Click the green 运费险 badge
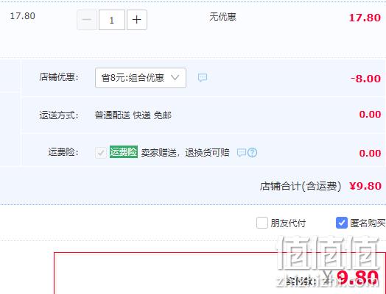 (x=124, y=152)
